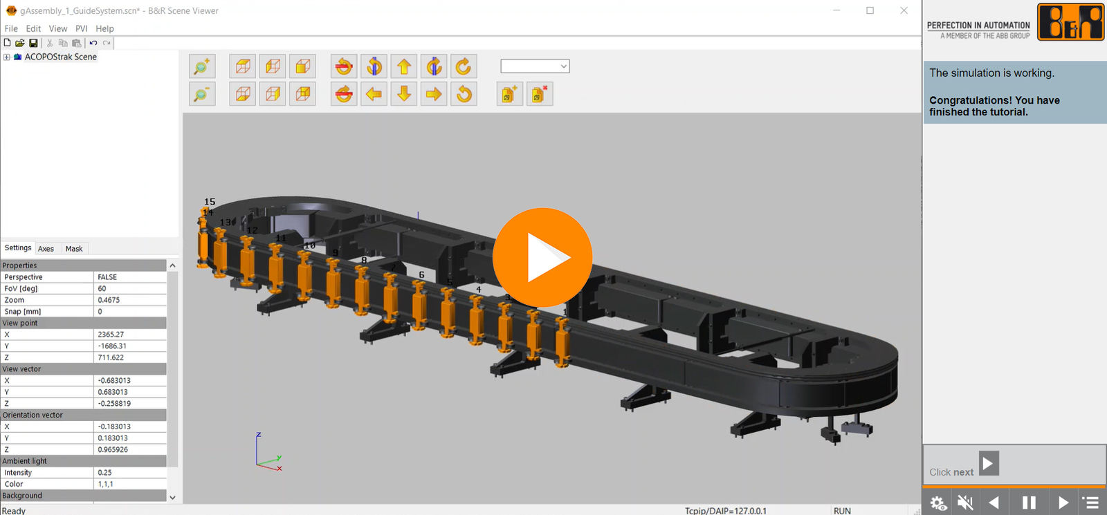Click the Zoom value 0.4675

[x=130, y=300]
